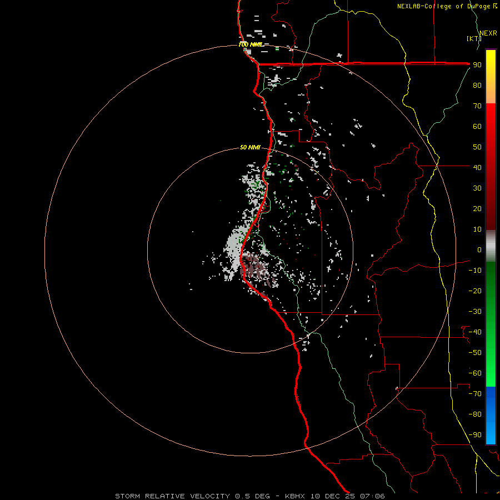500x500 pixels.
Task: Click the -50 scale label
Action: point(475,353)
